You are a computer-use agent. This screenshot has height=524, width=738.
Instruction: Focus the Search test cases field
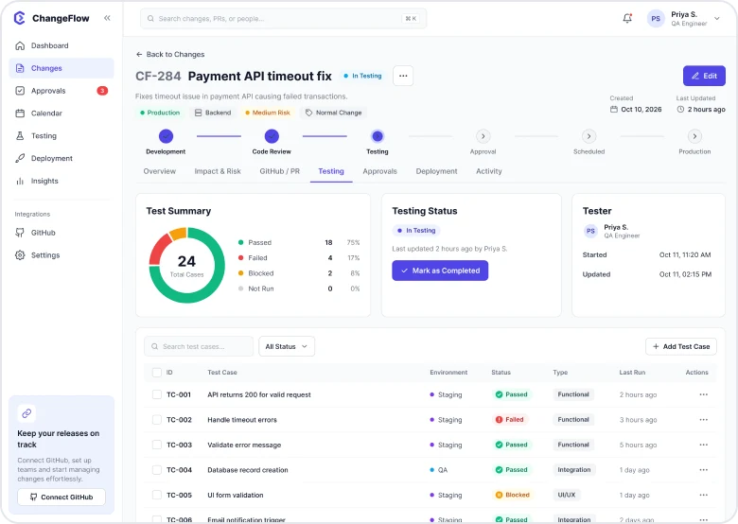point(199,347)
